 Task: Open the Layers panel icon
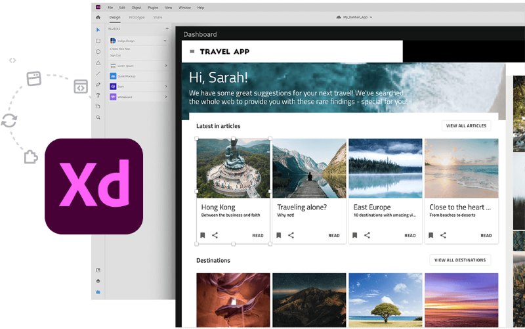click(x=98, y=281)
